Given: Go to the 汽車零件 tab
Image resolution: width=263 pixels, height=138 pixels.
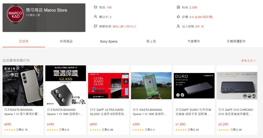Looking at the screenshot, I should coord(194,41).
